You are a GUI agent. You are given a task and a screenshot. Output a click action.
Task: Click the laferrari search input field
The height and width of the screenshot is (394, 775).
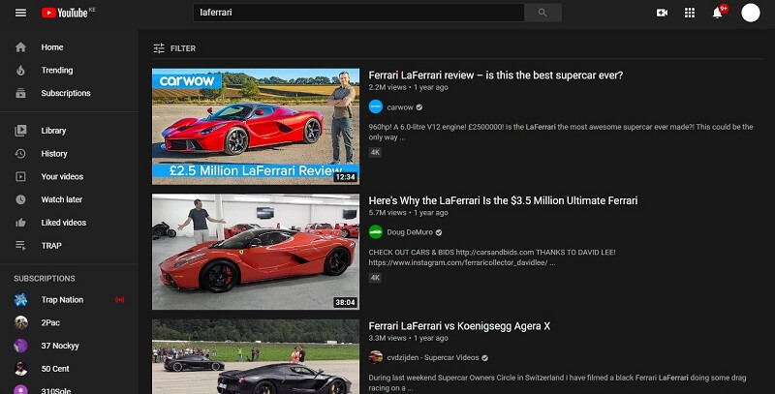click(x=358, y=13)
